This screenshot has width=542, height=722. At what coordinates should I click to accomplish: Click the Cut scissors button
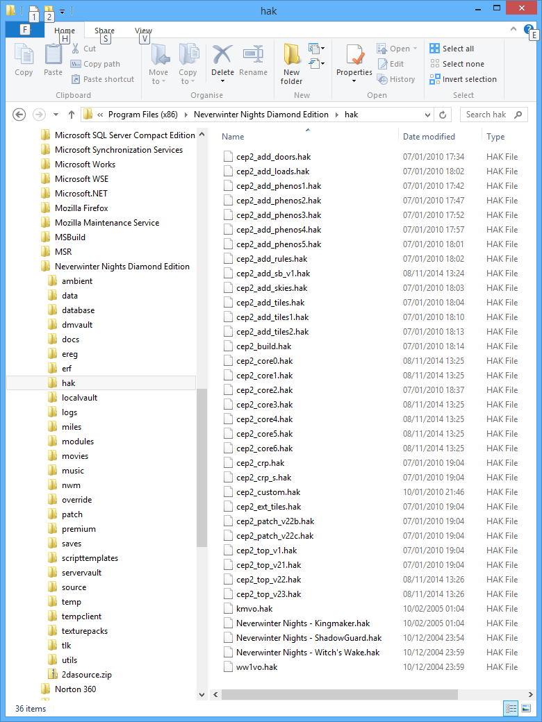(83, 49)
